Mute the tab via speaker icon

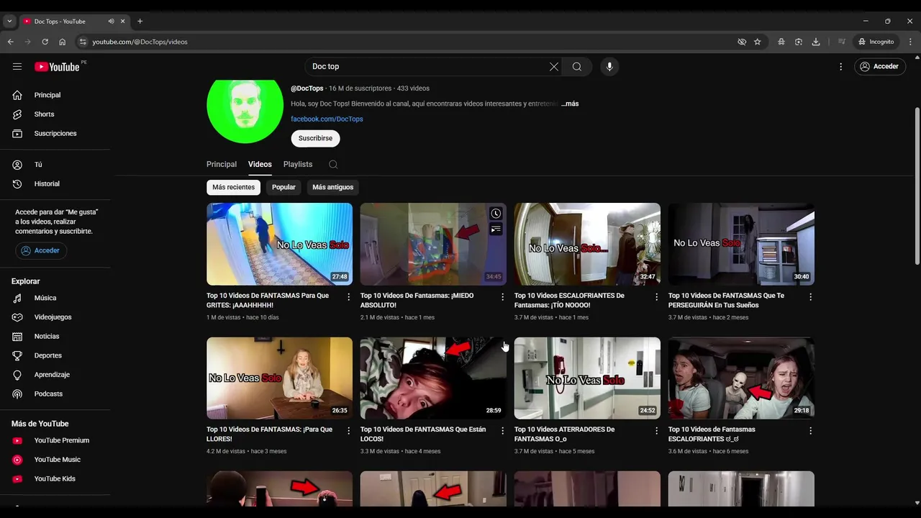click(x=111, y=21)
